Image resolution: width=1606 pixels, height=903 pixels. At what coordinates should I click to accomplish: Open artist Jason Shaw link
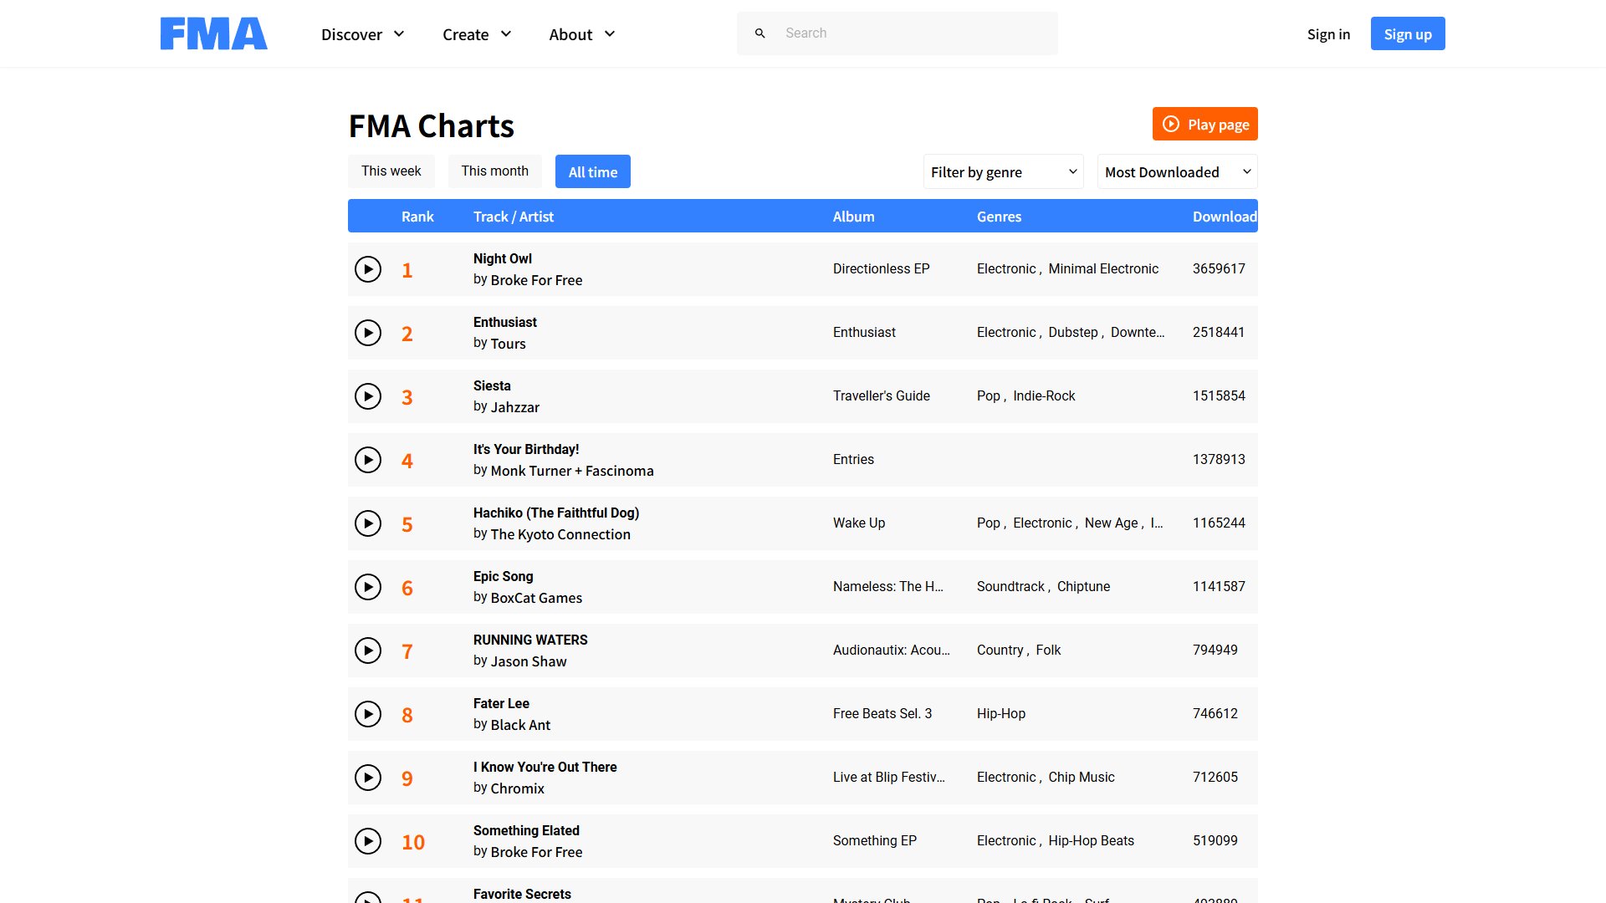click(x=529, y=661)
